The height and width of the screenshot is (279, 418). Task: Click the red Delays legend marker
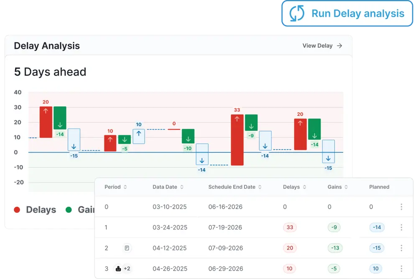[17, 210]
